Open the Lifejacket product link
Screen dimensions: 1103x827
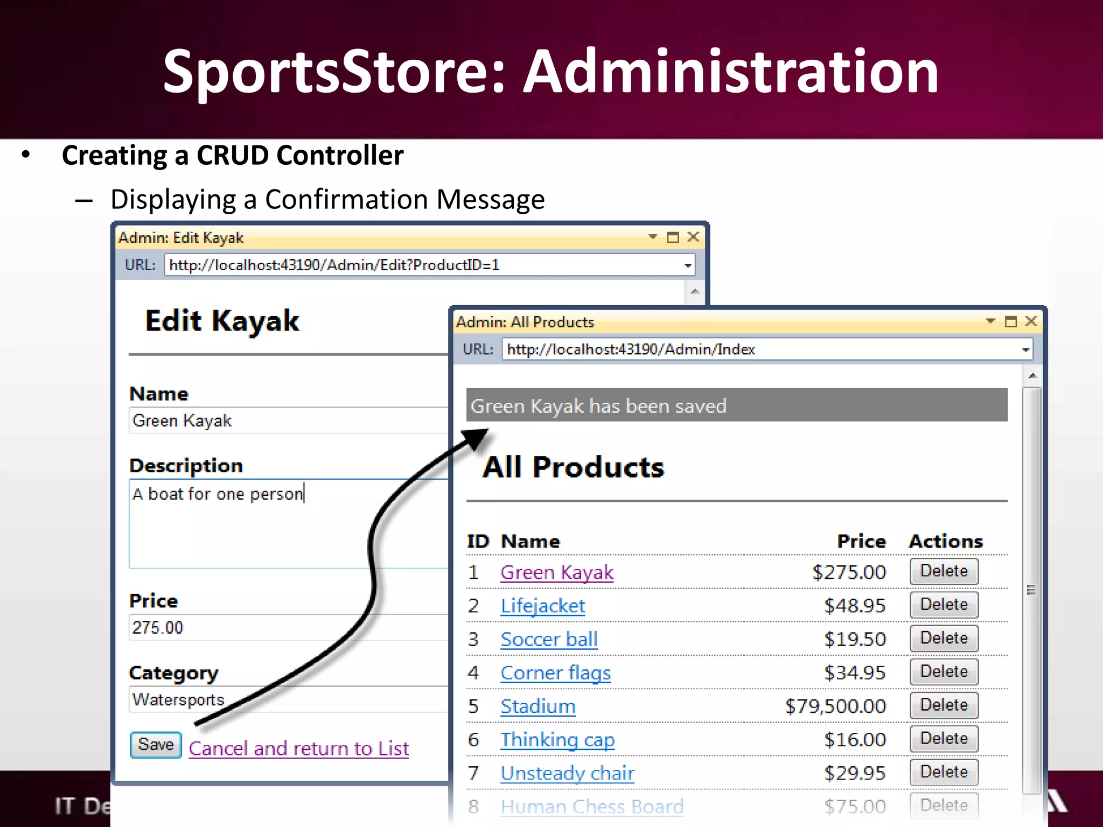[542, 606]
